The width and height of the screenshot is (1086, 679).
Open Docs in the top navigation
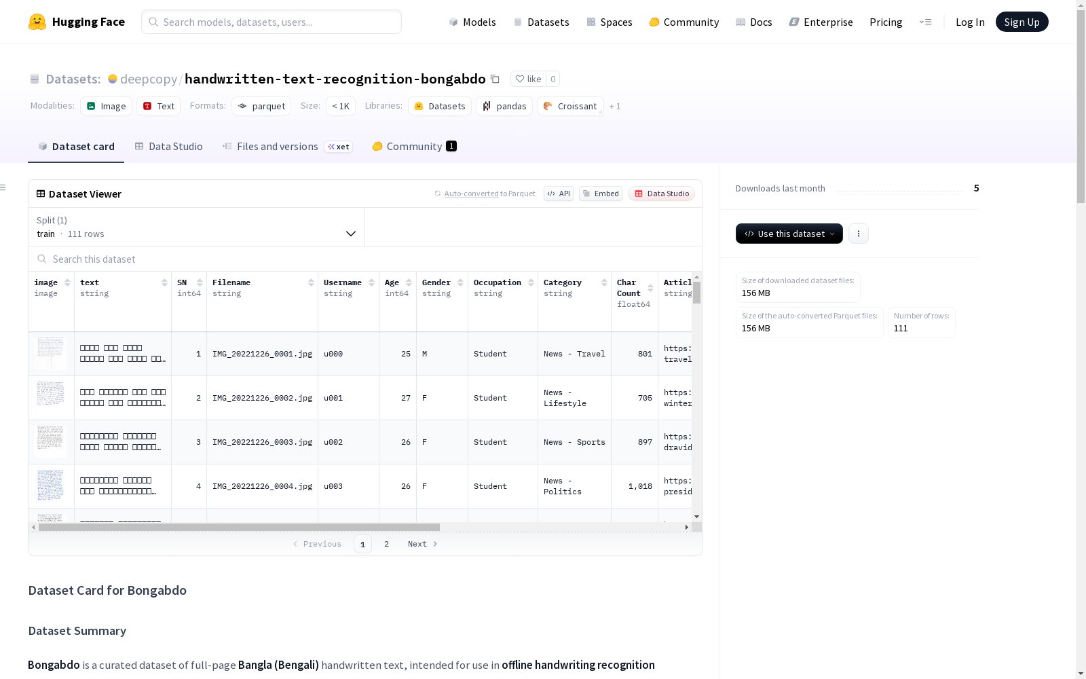[x=754, y=22]
